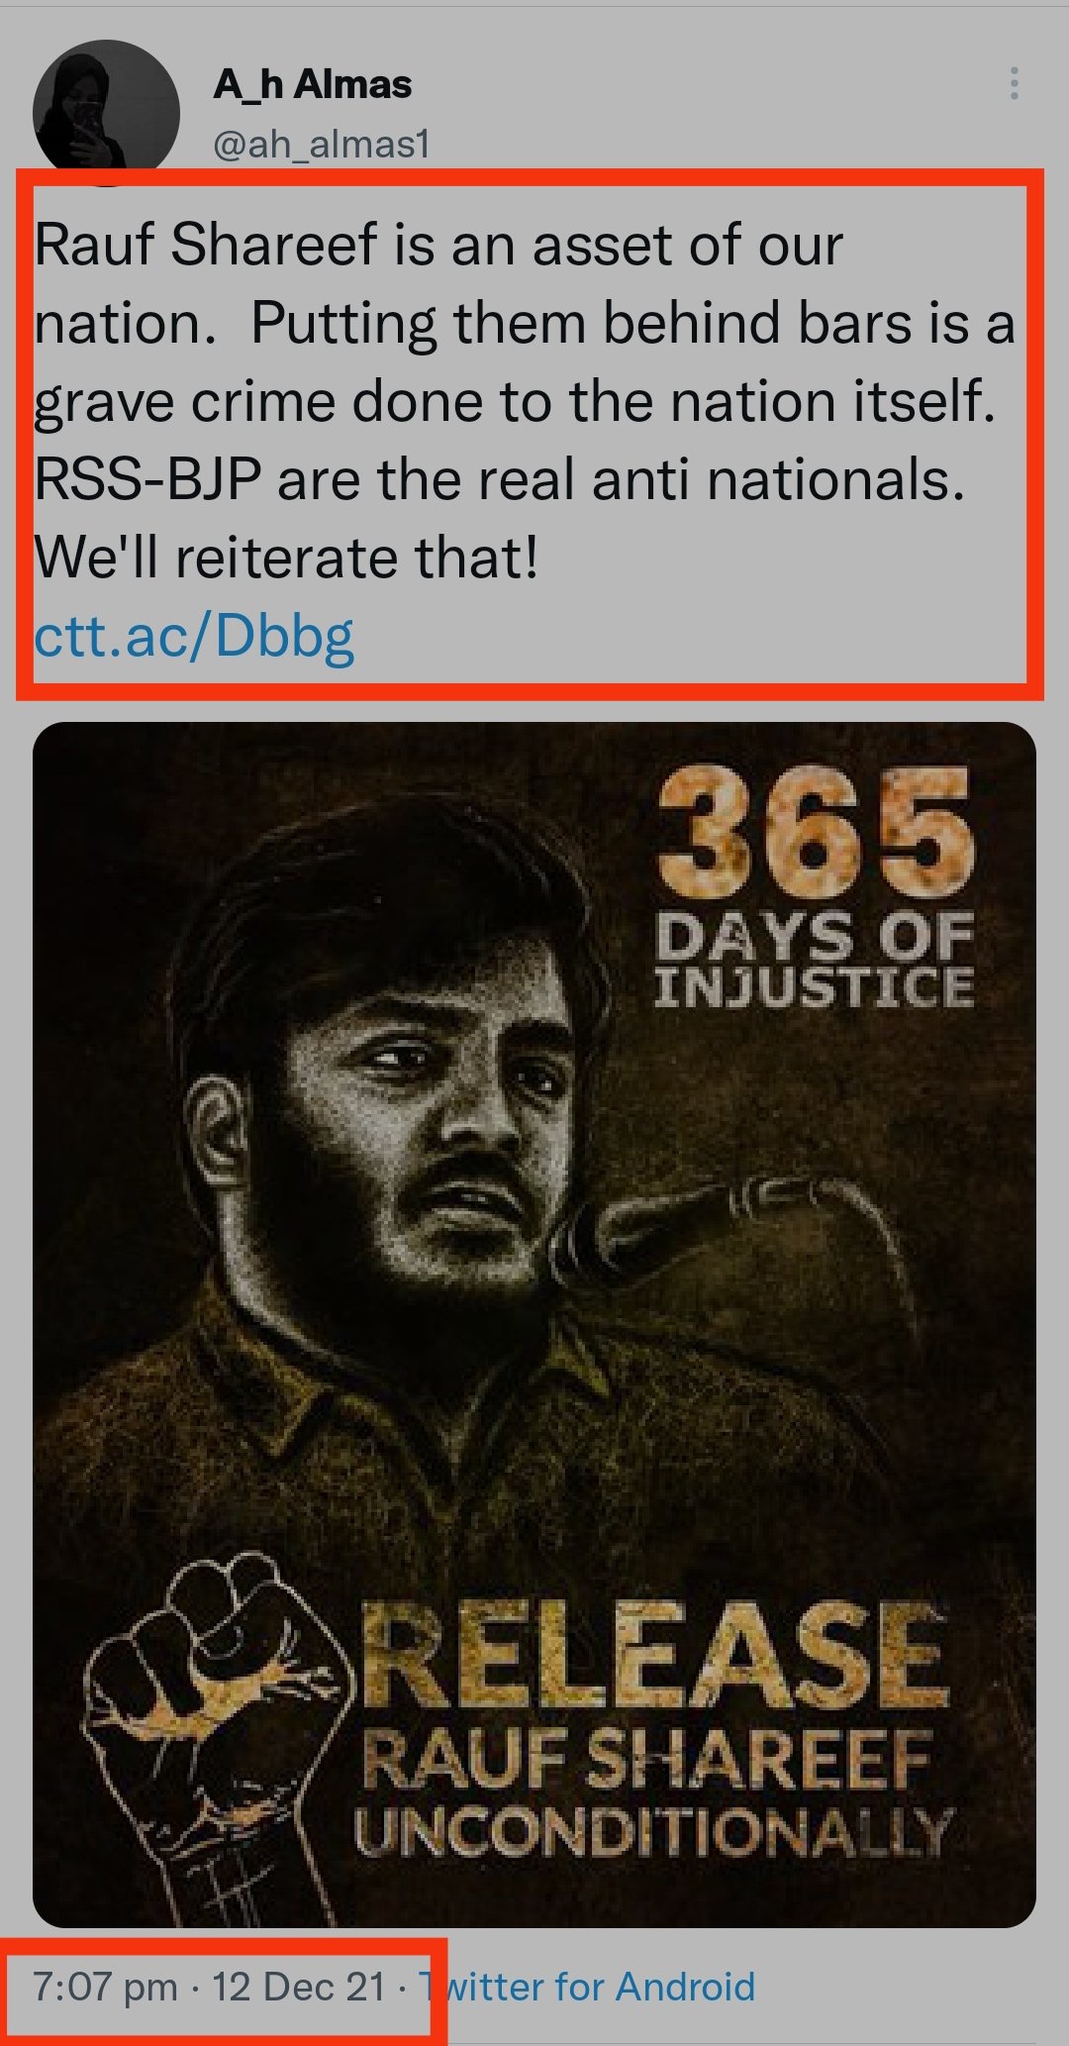This screenshot has width=1069, height=2046.
Task: Open the @ah_almas1 handle
Action: click(x=322, y=145)
